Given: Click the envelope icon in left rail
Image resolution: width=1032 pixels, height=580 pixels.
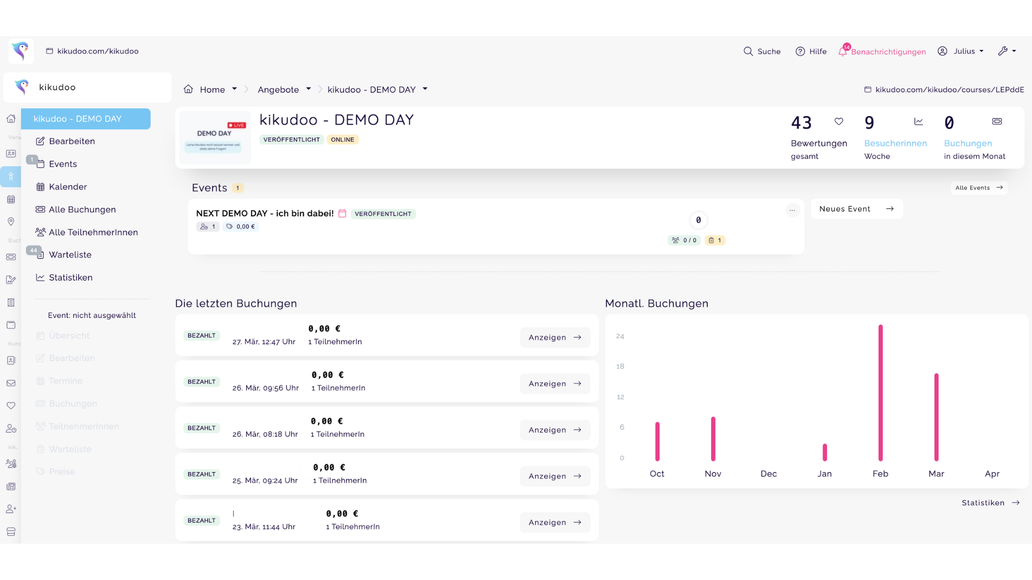Looking at the screenshot, I should coord(11,383).
